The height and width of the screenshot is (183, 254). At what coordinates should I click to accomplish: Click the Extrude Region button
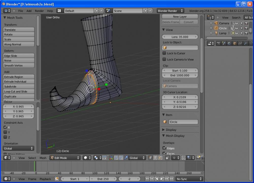point(19,77)
